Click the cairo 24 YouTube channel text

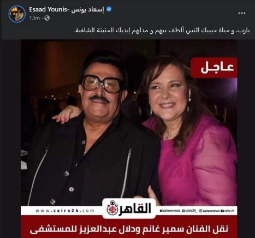pyautogui.click(x=229, y=211)
